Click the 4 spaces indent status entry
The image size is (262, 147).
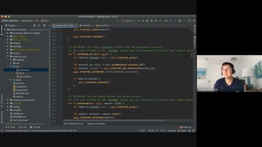click(x=172, y=131)
